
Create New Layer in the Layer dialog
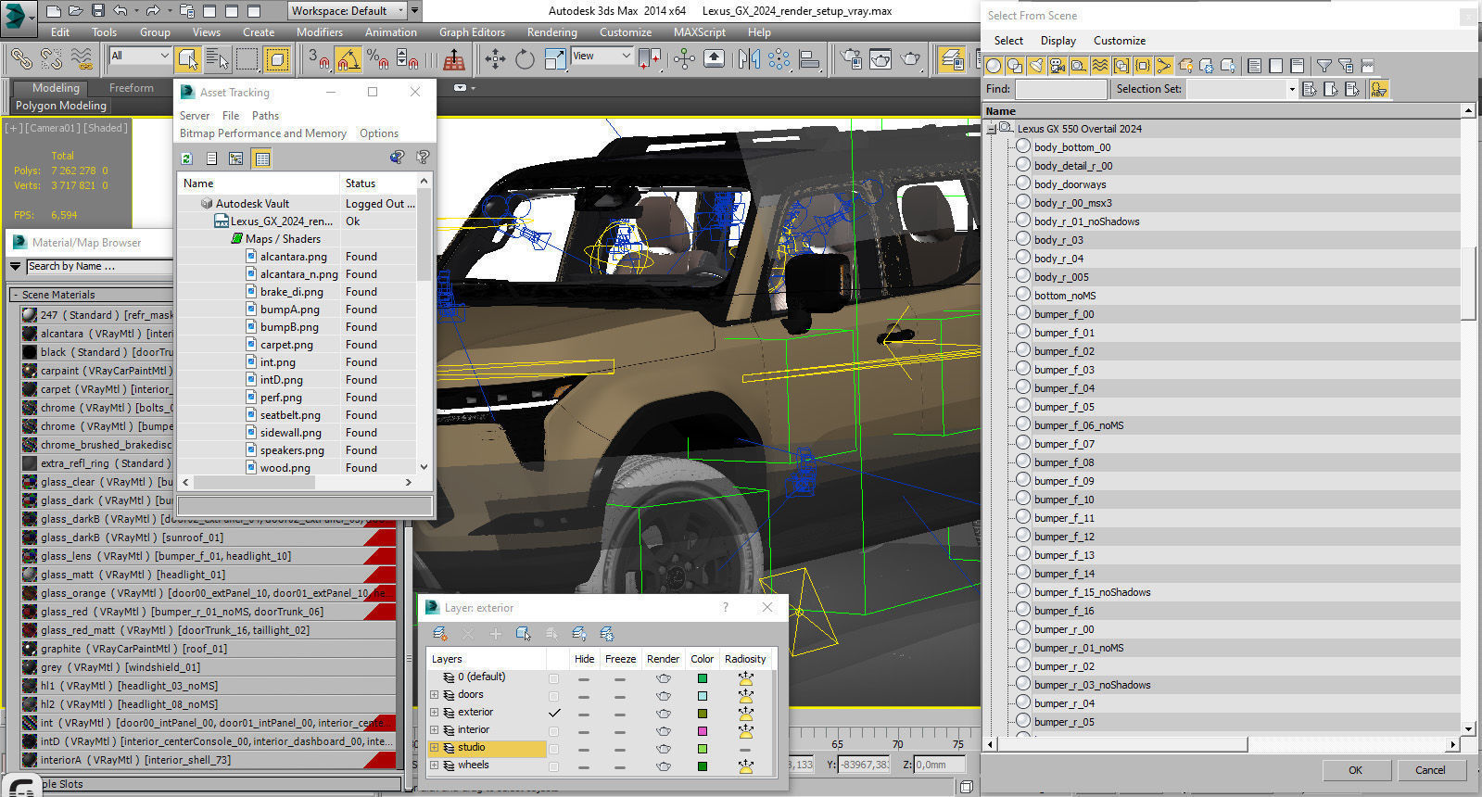pyautogui.click(x=440, y=634)
